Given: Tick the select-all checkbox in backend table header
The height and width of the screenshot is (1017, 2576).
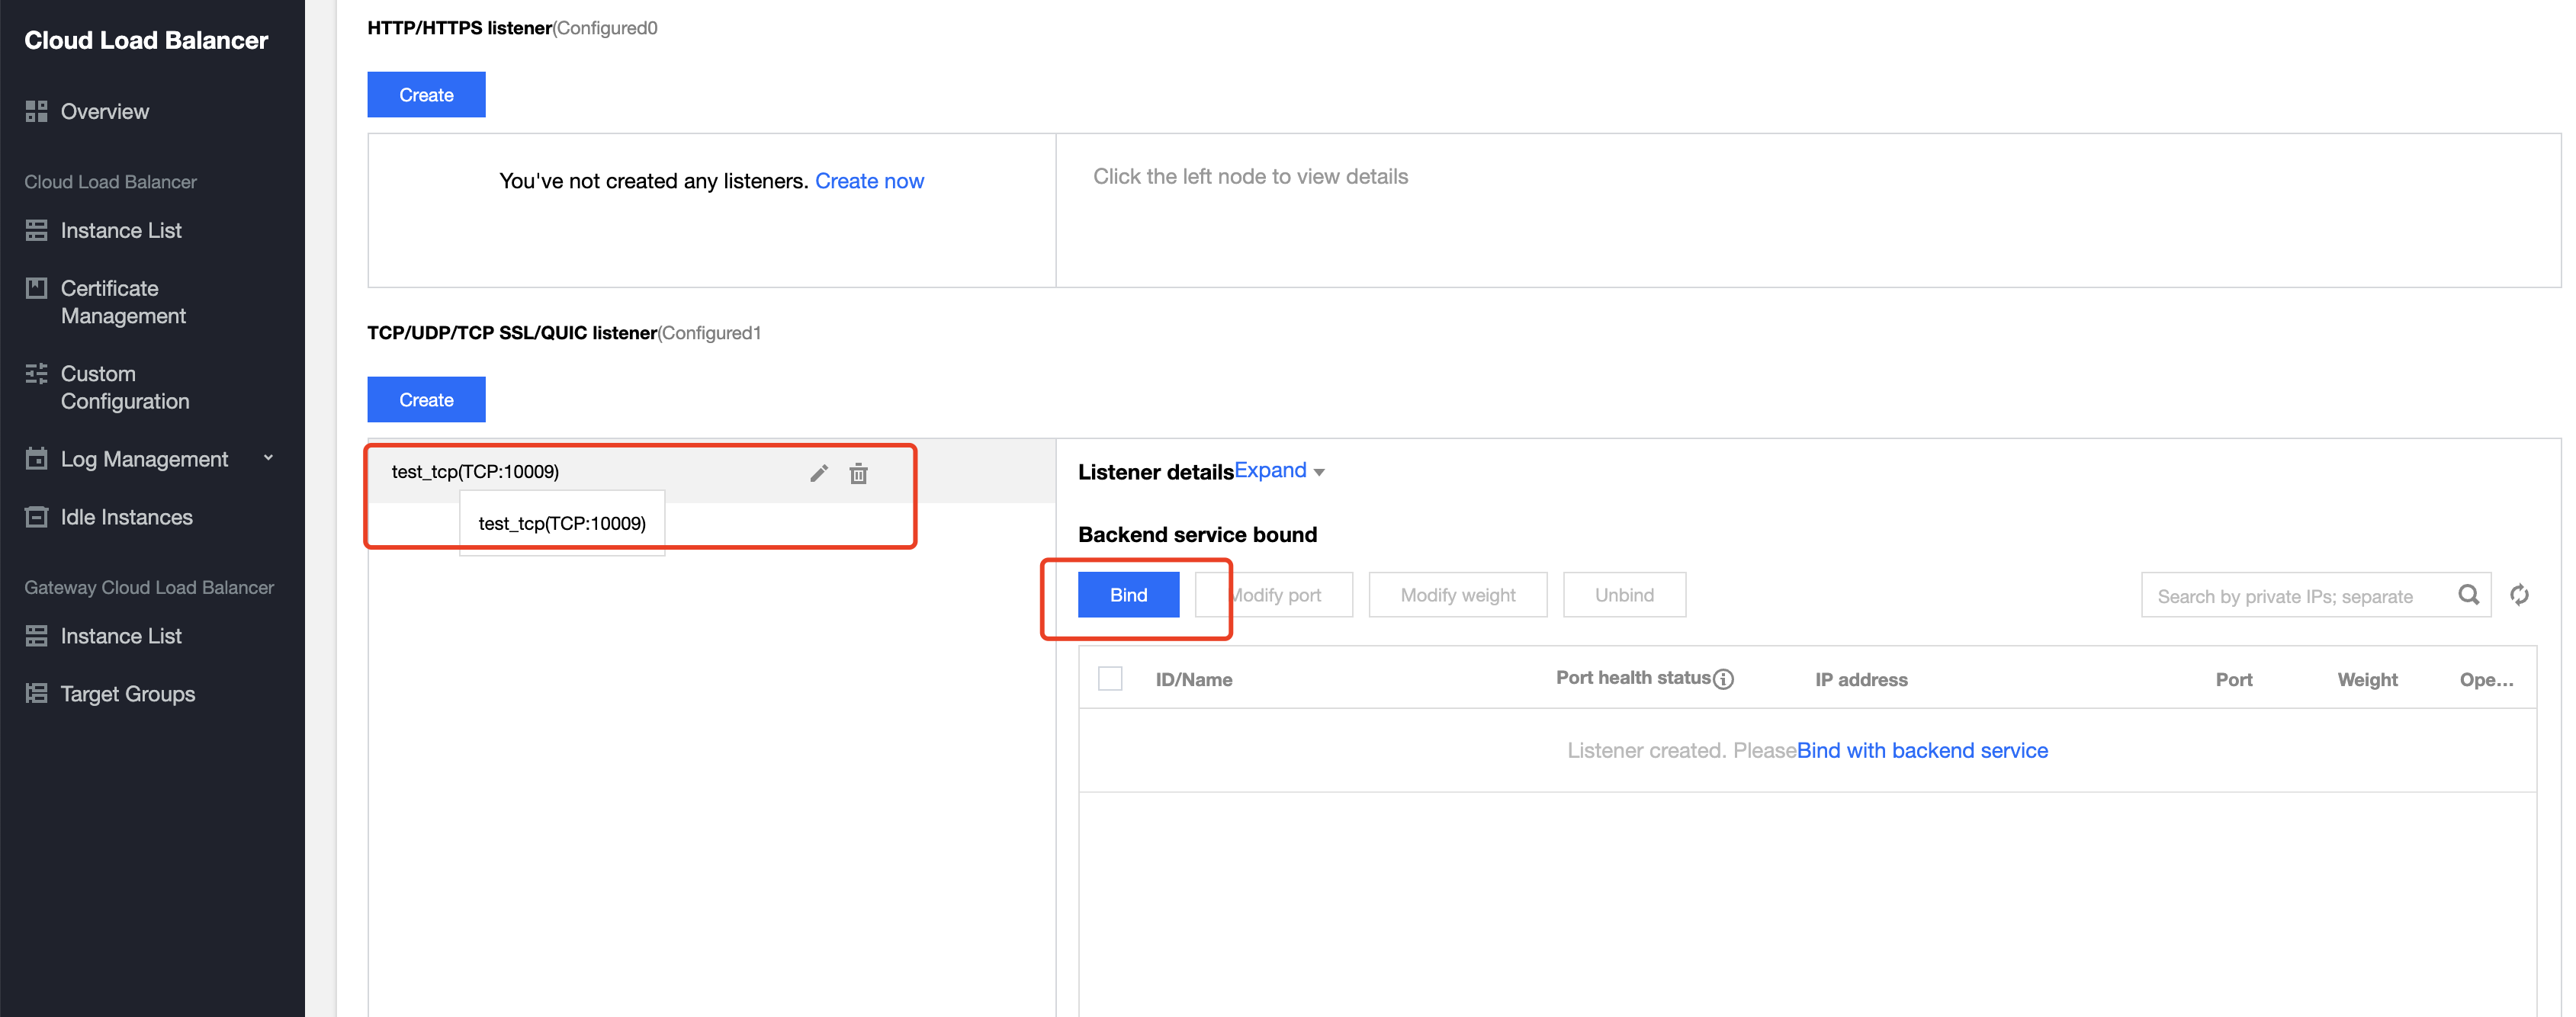Looking at the screenshot, I should [x=1110, y=679].
